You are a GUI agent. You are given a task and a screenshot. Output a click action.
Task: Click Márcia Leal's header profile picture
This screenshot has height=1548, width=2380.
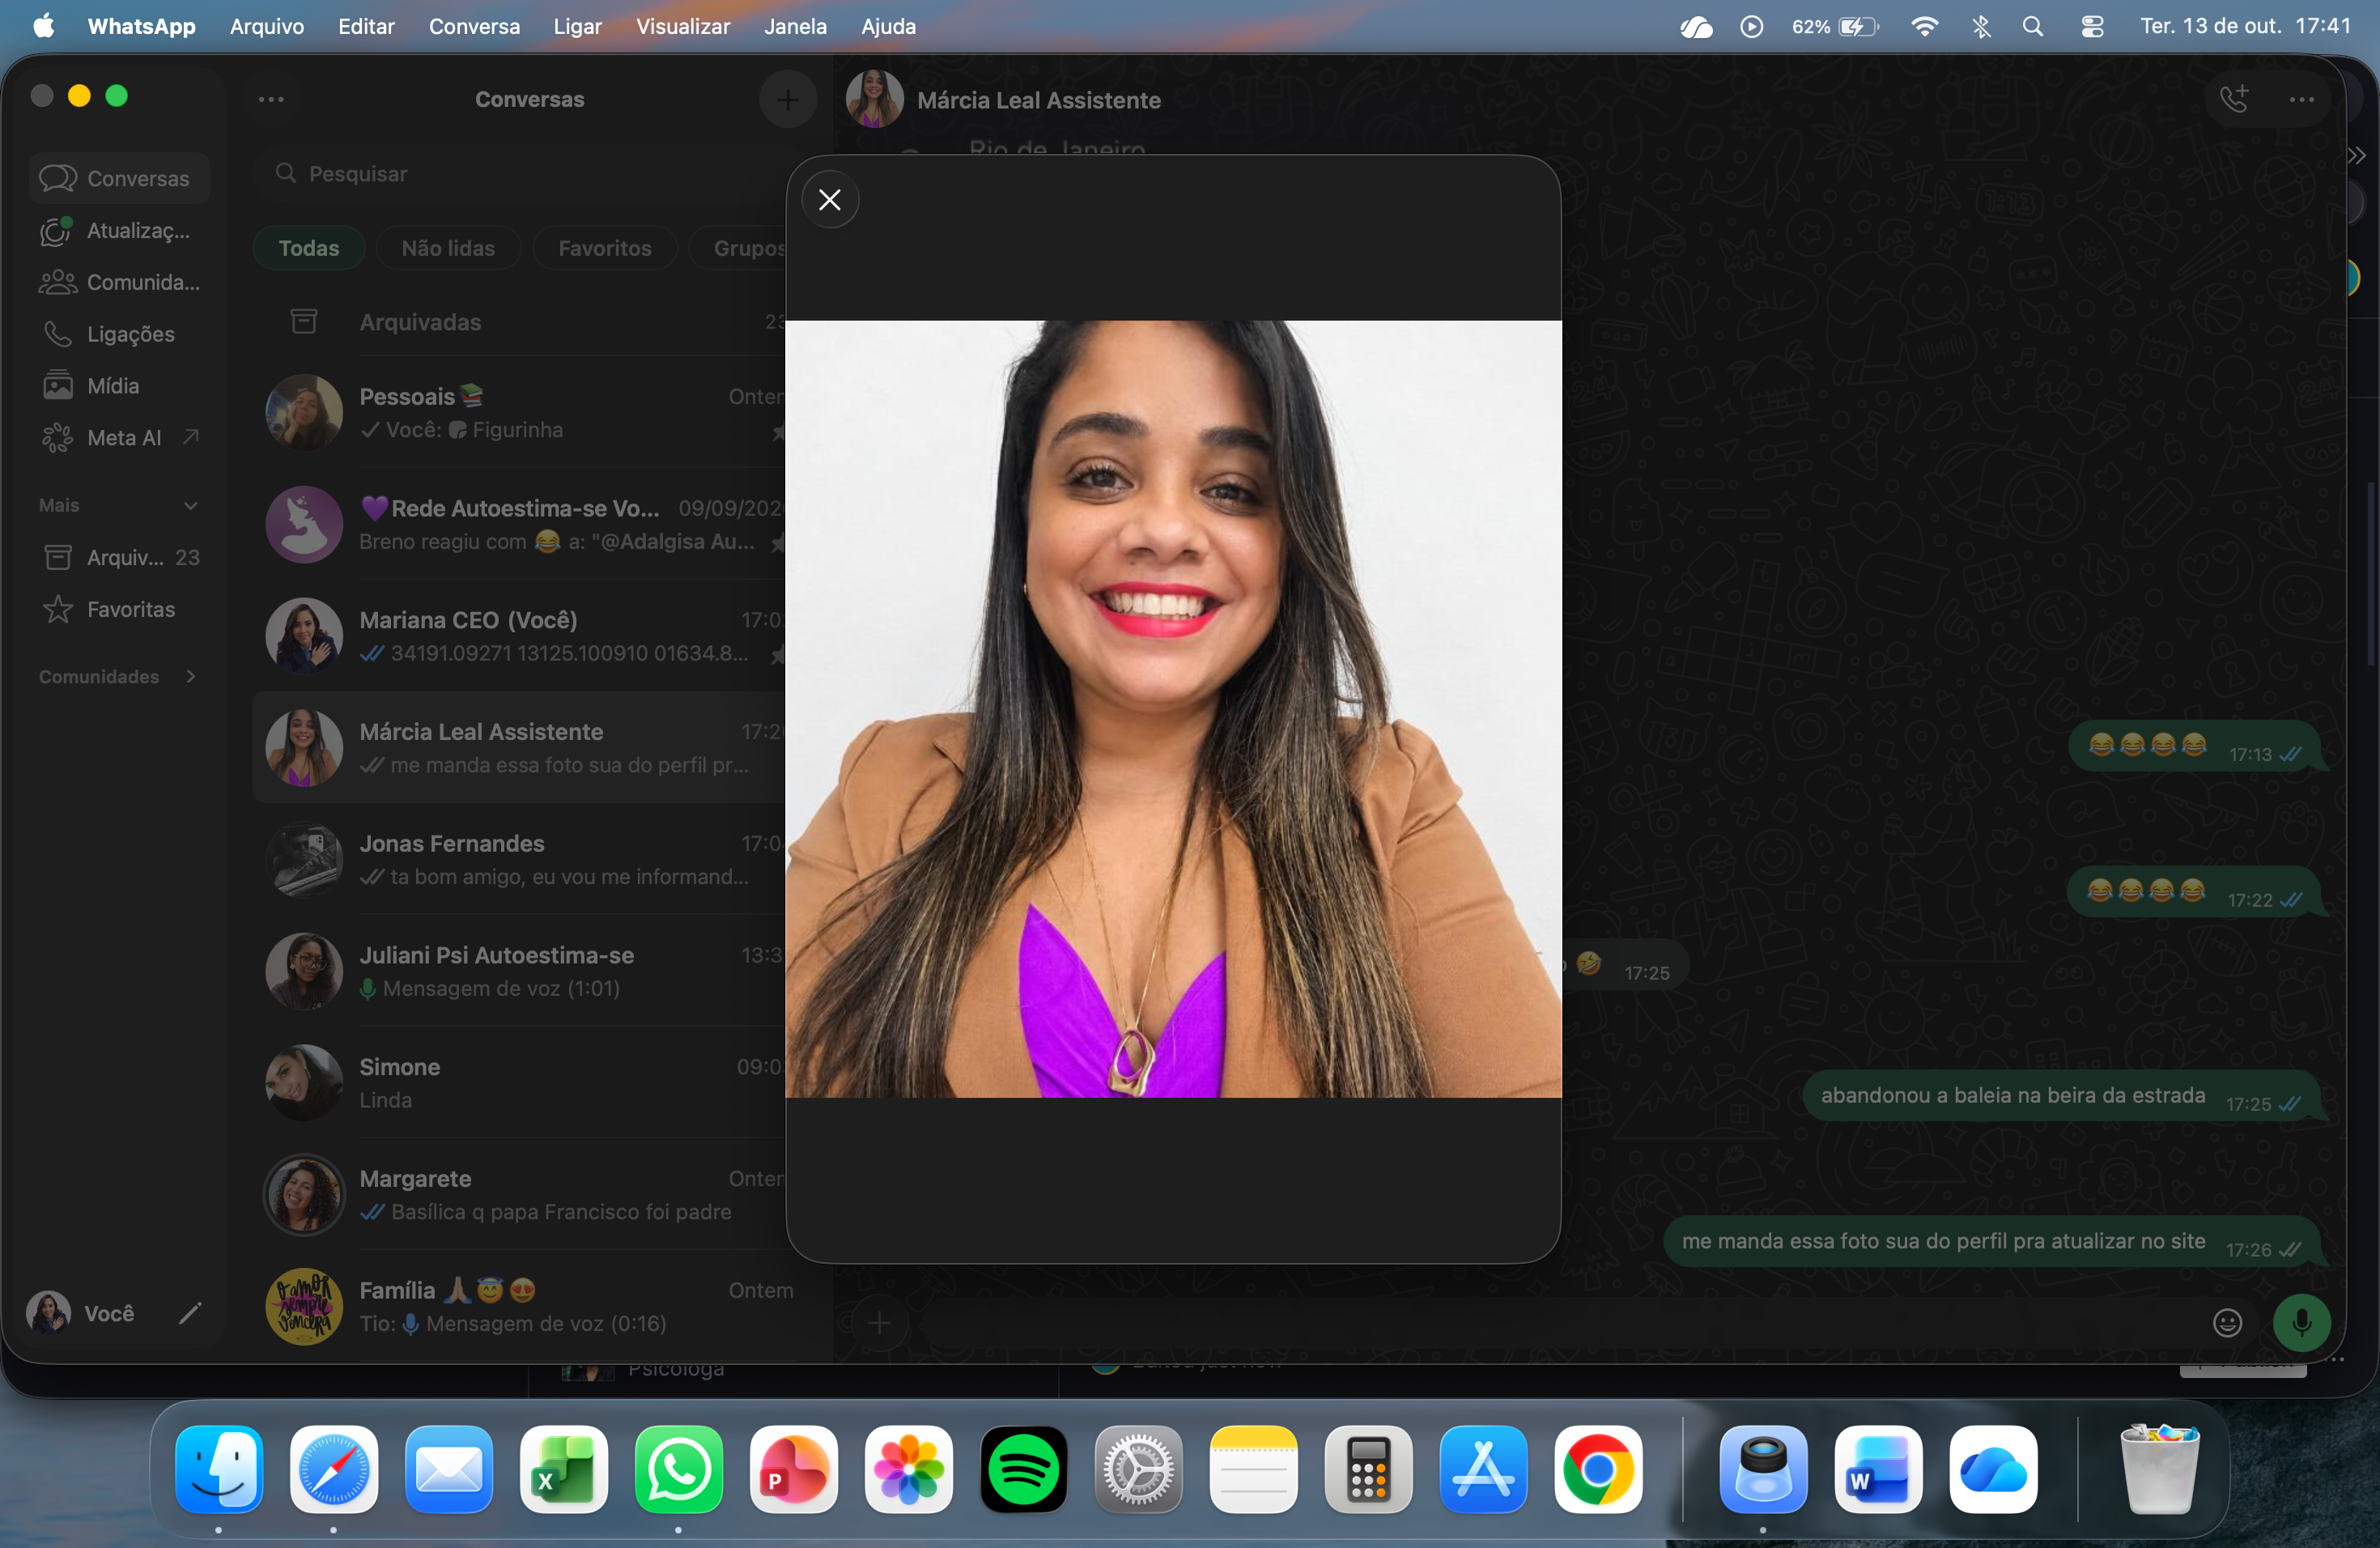[874, 99]
